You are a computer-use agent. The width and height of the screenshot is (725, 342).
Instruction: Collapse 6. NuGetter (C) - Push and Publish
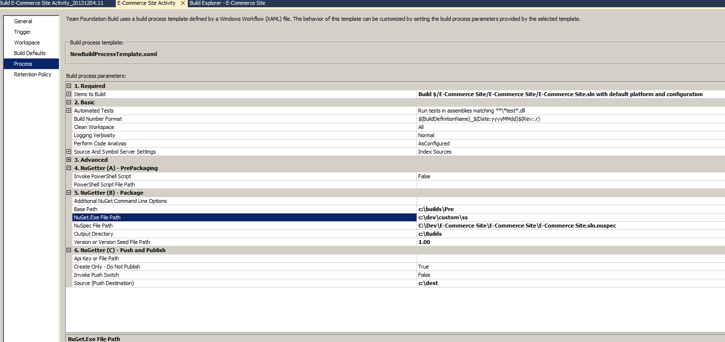point(69,250)
